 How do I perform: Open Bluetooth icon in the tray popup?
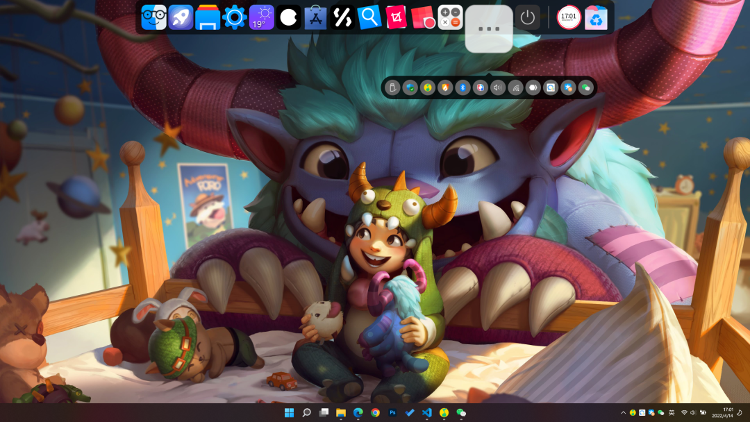tap(462, 87)
